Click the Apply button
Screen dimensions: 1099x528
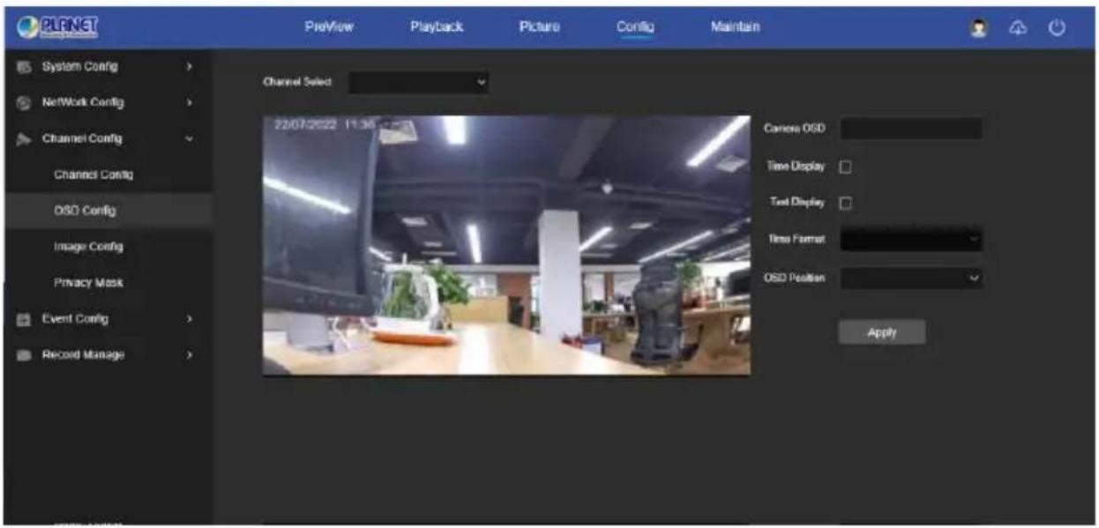point(882,332)
